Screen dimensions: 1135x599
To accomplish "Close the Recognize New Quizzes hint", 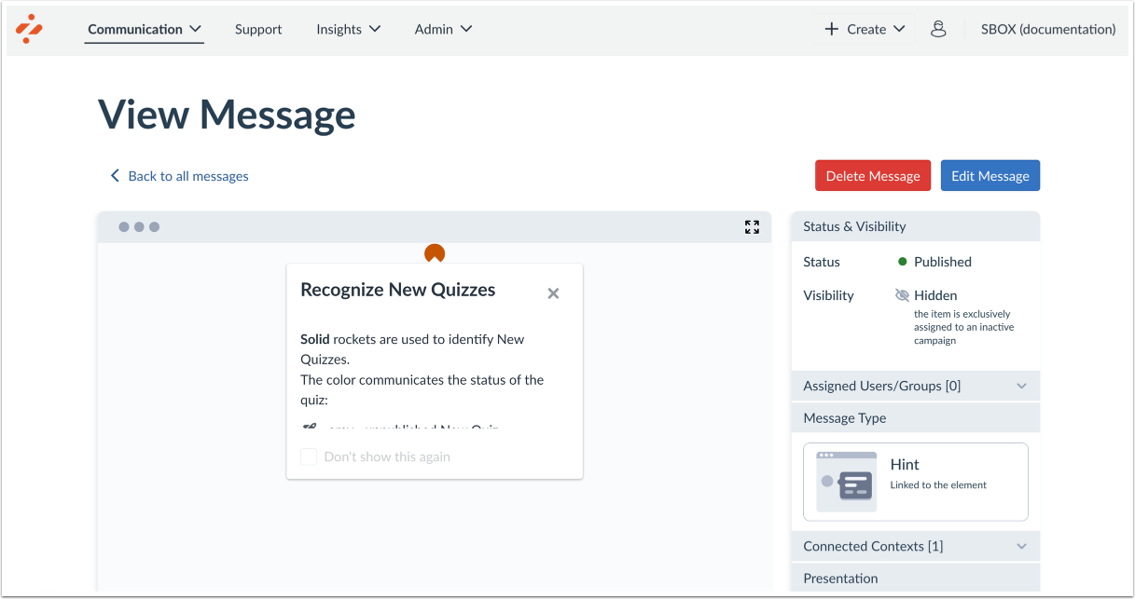I will point(553,293).
